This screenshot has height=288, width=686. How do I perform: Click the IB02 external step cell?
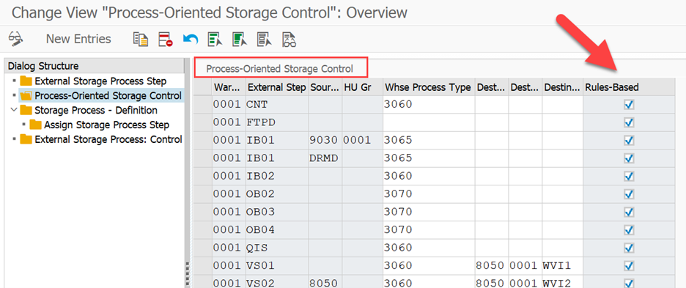pyautogui.click(x=277, y=176)
